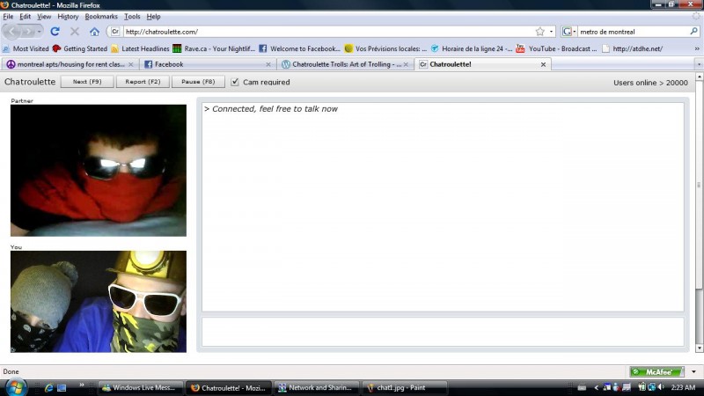
Task: Open the Rave.ca bookmark
Action: [214, 48]
